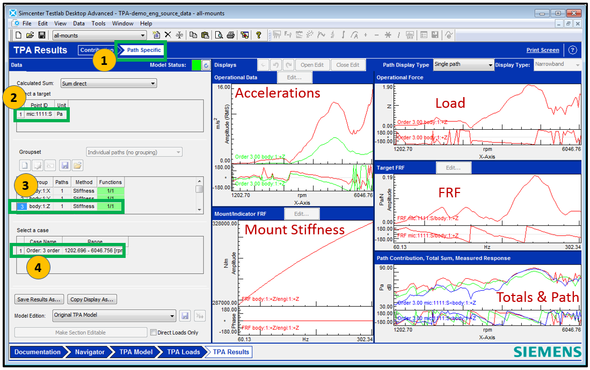This screenshot has width=590, height=370.
Task: Open the File menu
Action: tap(27, 23)
